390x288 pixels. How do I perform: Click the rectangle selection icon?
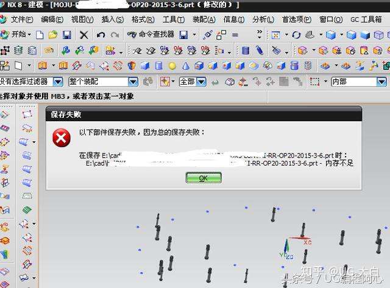pyautogui.click(x=314, y=82)
